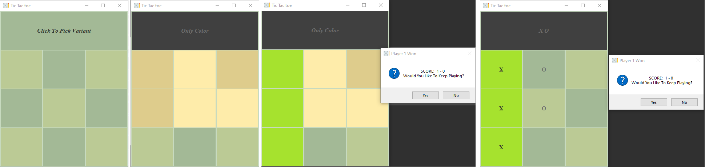Click center cell in Click To Pick Variant window
705x167 pixels.
[x=64, y=108]
